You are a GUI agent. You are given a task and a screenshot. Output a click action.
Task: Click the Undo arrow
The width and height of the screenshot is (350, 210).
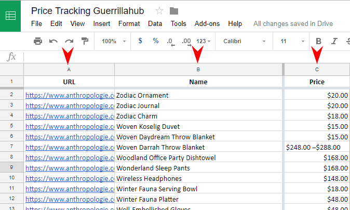coord(53,41)
